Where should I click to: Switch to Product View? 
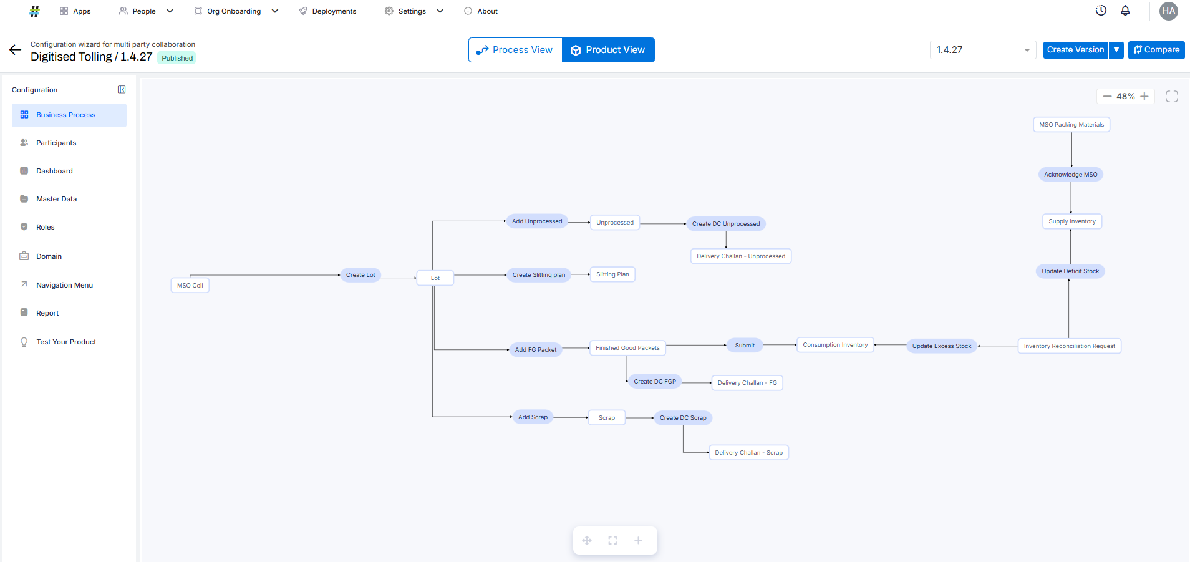[x=608, y=50]
